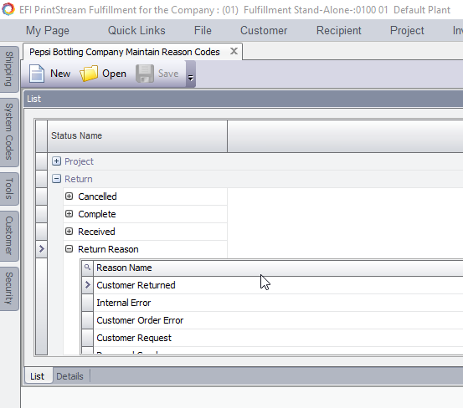
Task: Collapse the Return Reason node
Action: click(69, 249)
